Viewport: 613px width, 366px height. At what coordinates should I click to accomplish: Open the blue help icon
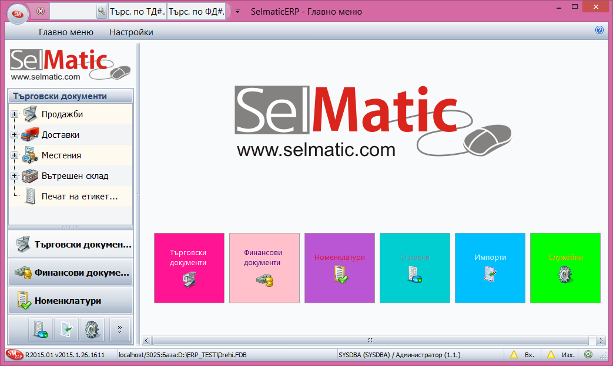(x=599, y=30)
